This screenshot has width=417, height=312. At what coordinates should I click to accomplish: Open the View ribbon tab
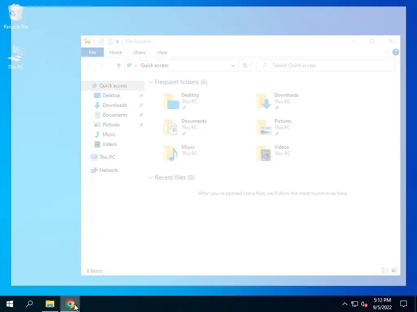[x=162, y=52]
